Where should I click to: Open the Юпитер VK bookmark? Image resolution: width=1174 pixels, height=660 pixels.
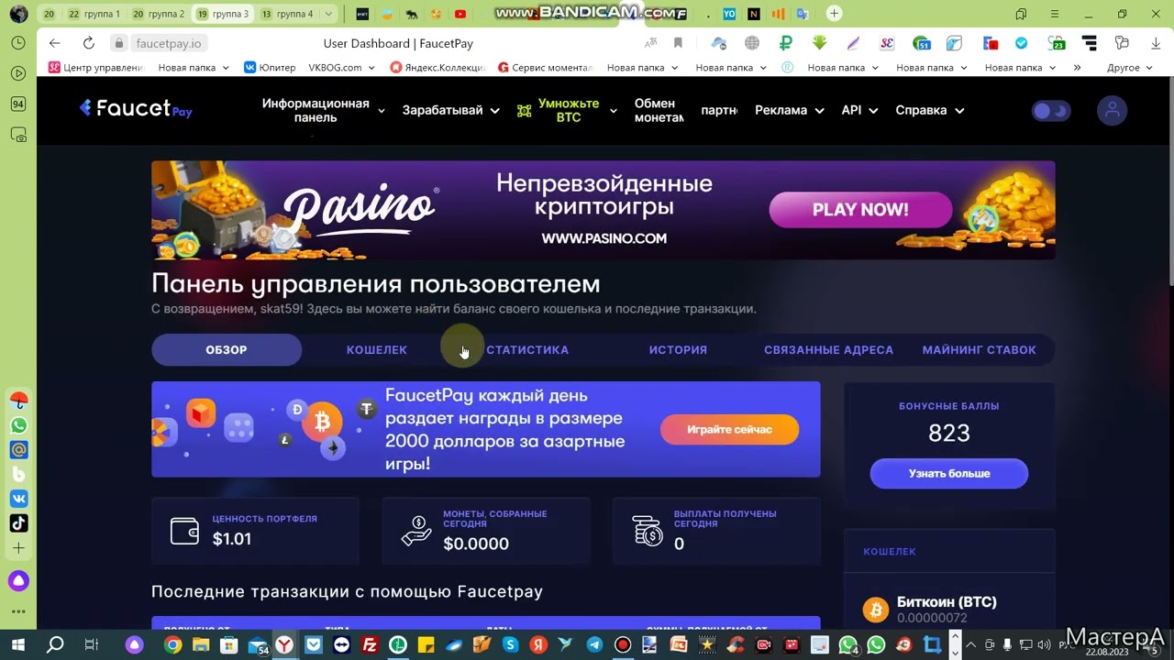click(x=270, y=67)
